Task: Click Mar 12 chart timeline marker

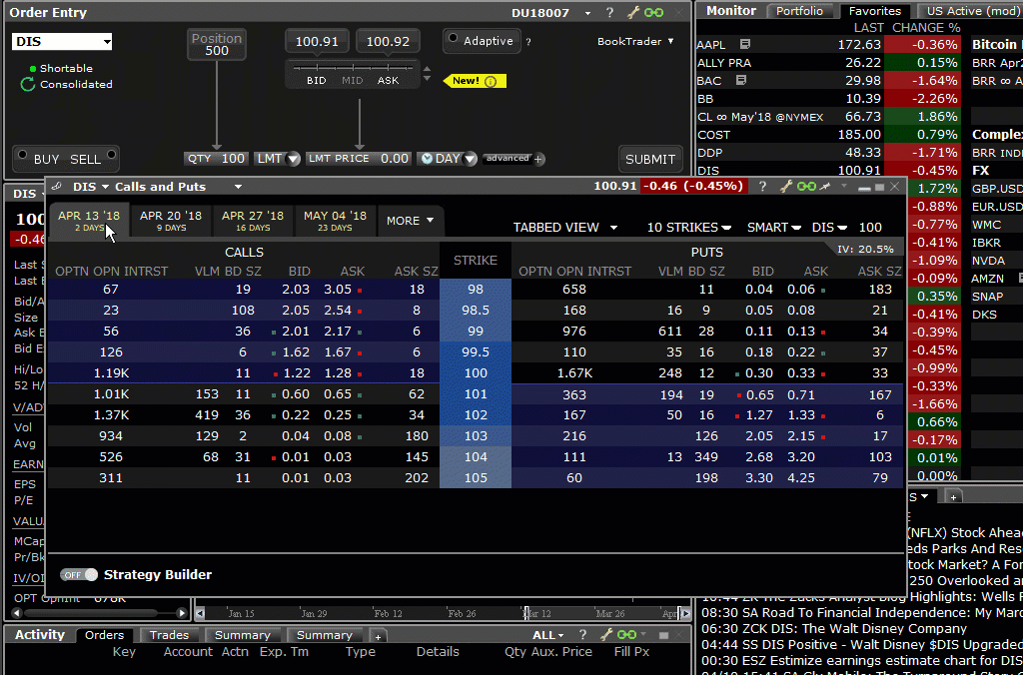Action: pos(539,613)
